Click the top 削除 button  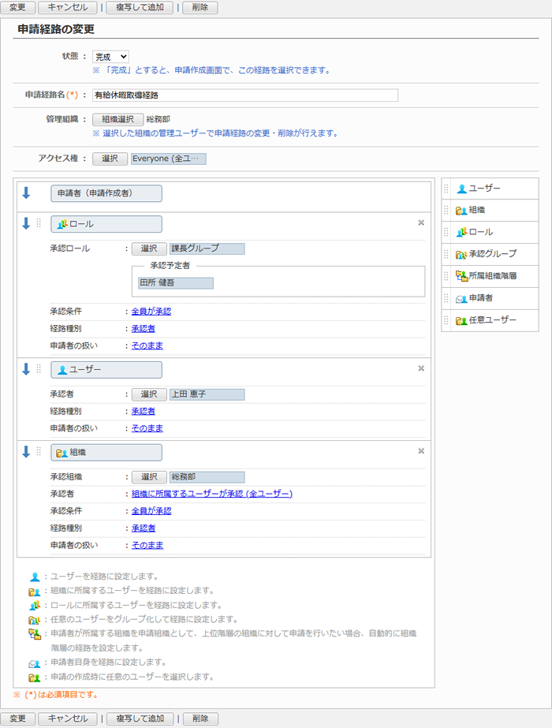200,7
